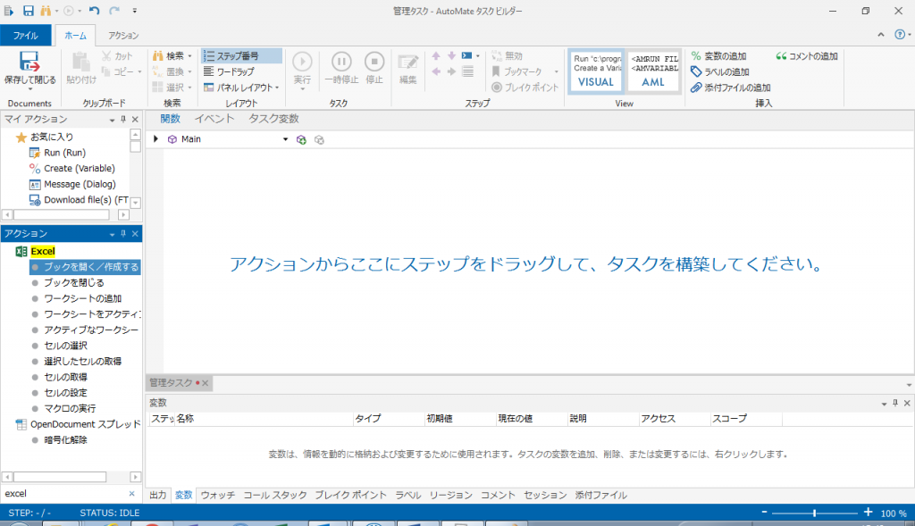Screen dimensions: 915x526
Task: Adjust the zoom slider handle
Action: click(x=814, y=513)
